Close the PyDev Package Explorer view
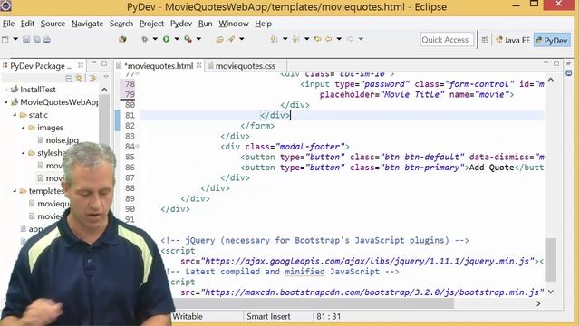580x326 pixels. click(x=81, y=65)
